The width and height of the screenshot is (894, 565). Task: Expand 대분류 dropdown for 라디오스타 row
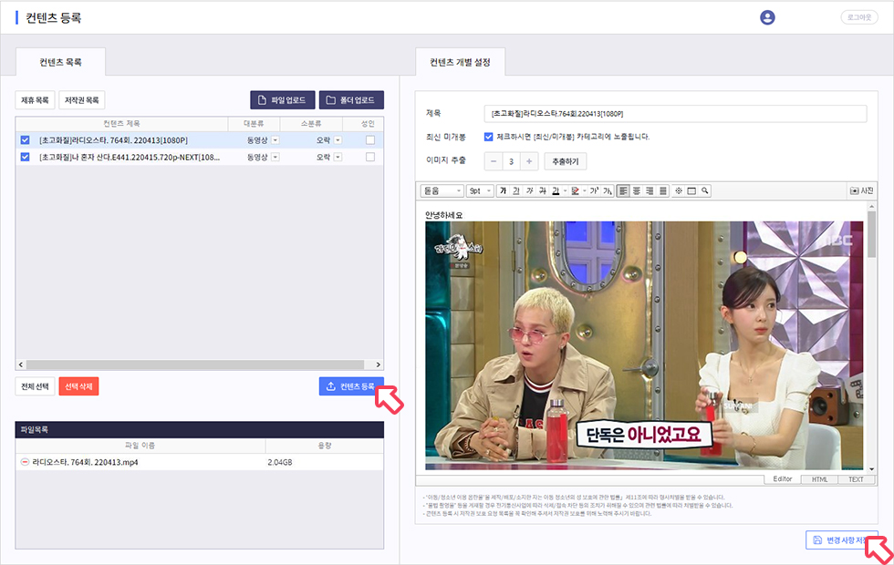click(275, 140)
